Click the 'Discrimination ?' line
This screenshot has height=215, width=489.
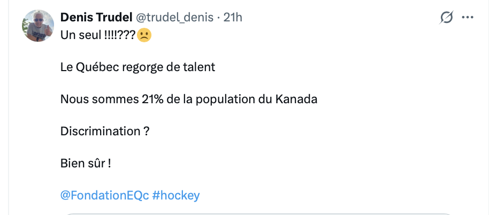pos(105,131)
